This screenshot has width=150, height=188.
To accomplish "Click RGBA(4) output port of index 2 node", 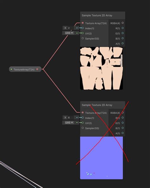I will 122,23.
